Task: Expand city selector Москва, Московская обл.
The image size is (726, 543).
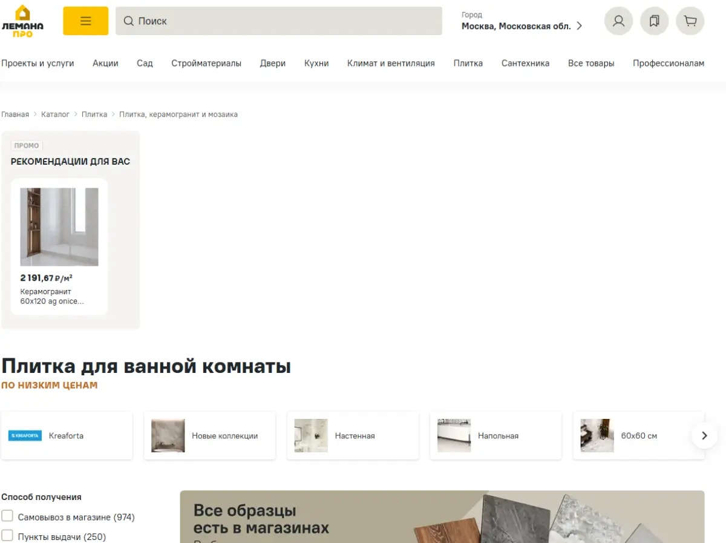Action: tap(522, 21)
